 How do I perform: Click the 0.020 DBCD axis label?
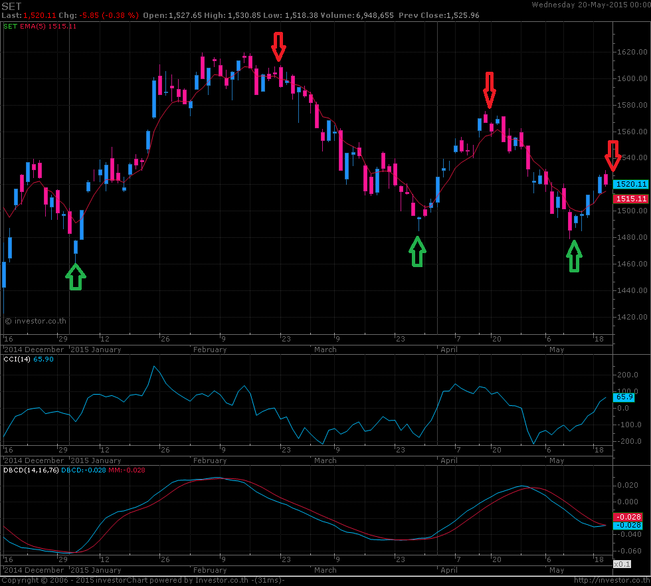628,485
